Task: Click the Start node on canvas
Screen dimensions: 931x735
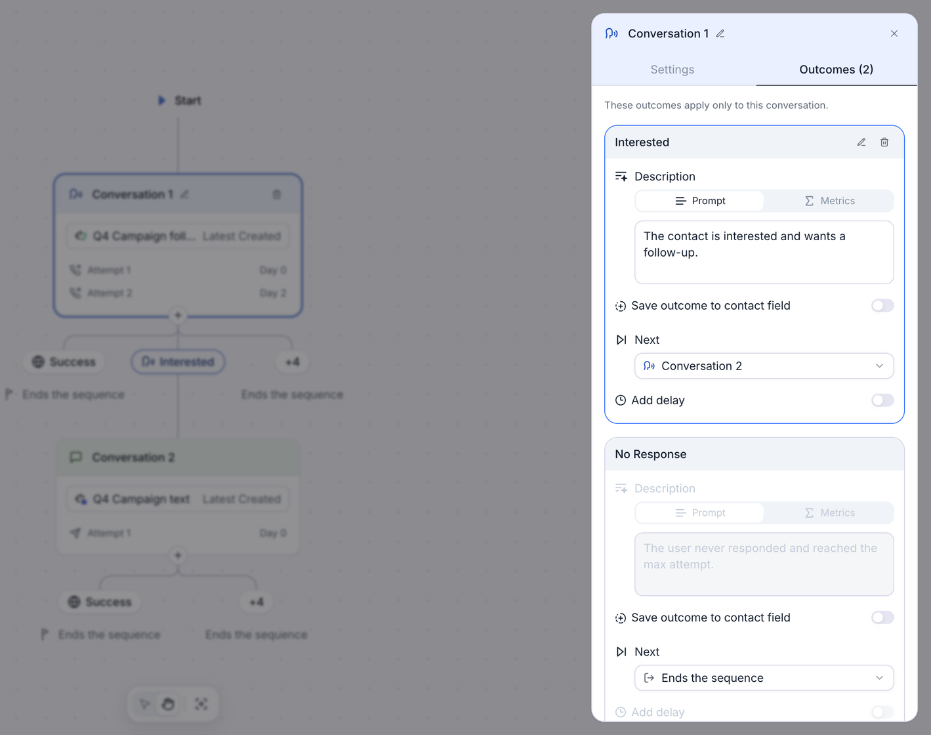Action: 179,100
